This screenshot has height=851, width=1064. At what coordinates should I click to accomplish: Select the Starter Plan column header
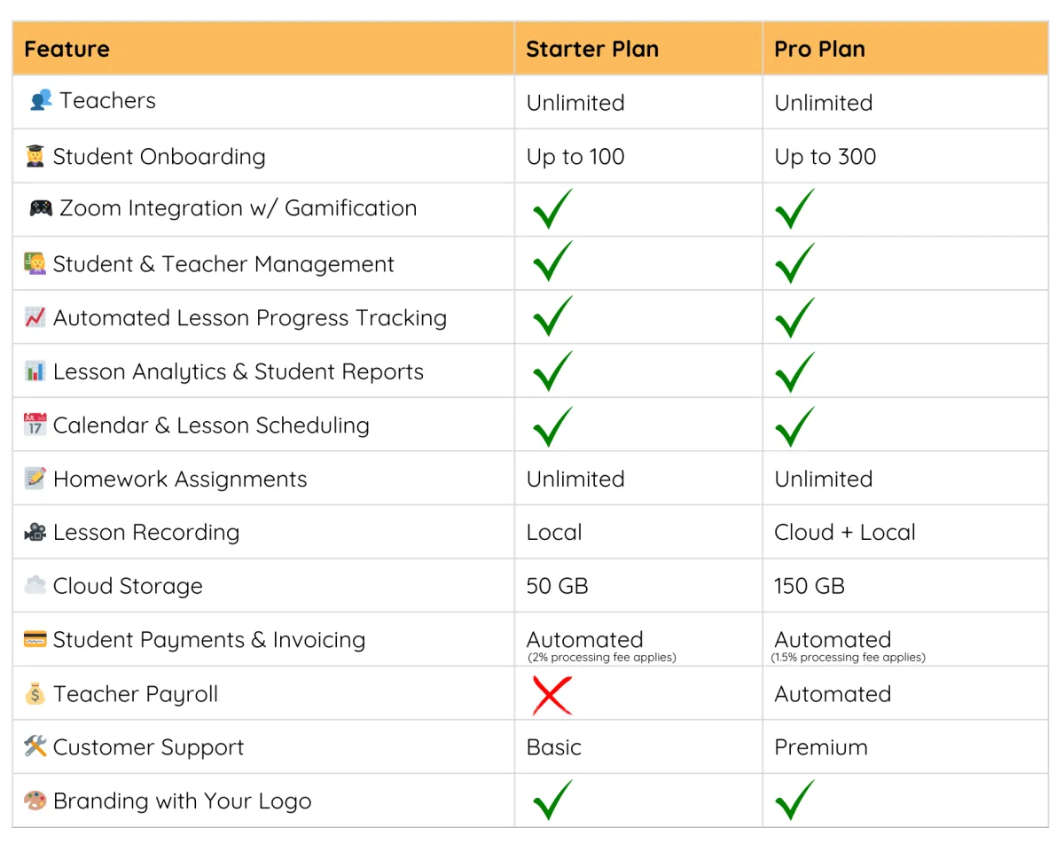click(x=592, y=49)
